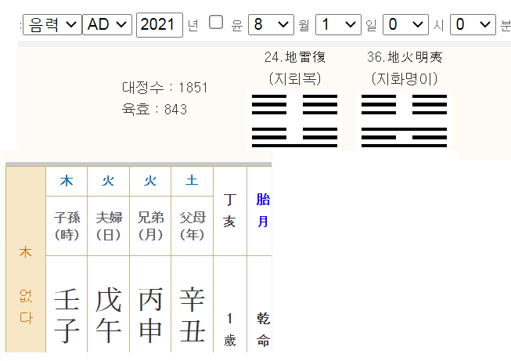Click the 子孫 (時) column header
511x361 pixels.
click(67, 226)
